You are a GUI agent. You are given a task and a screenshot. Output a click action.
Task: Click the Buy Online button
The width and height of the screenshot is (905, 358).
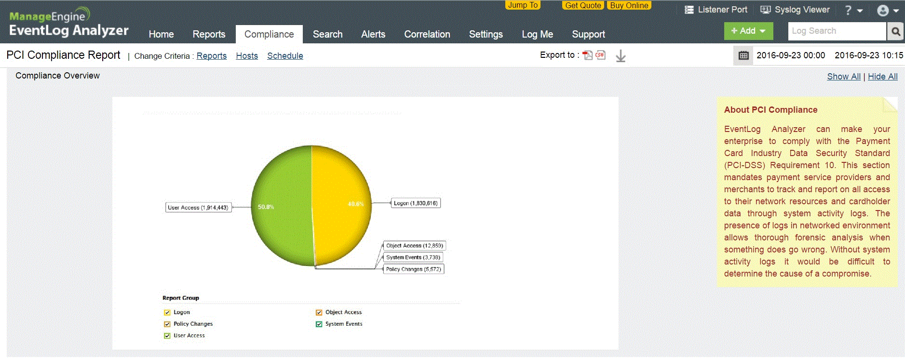[x=629, y=5]
